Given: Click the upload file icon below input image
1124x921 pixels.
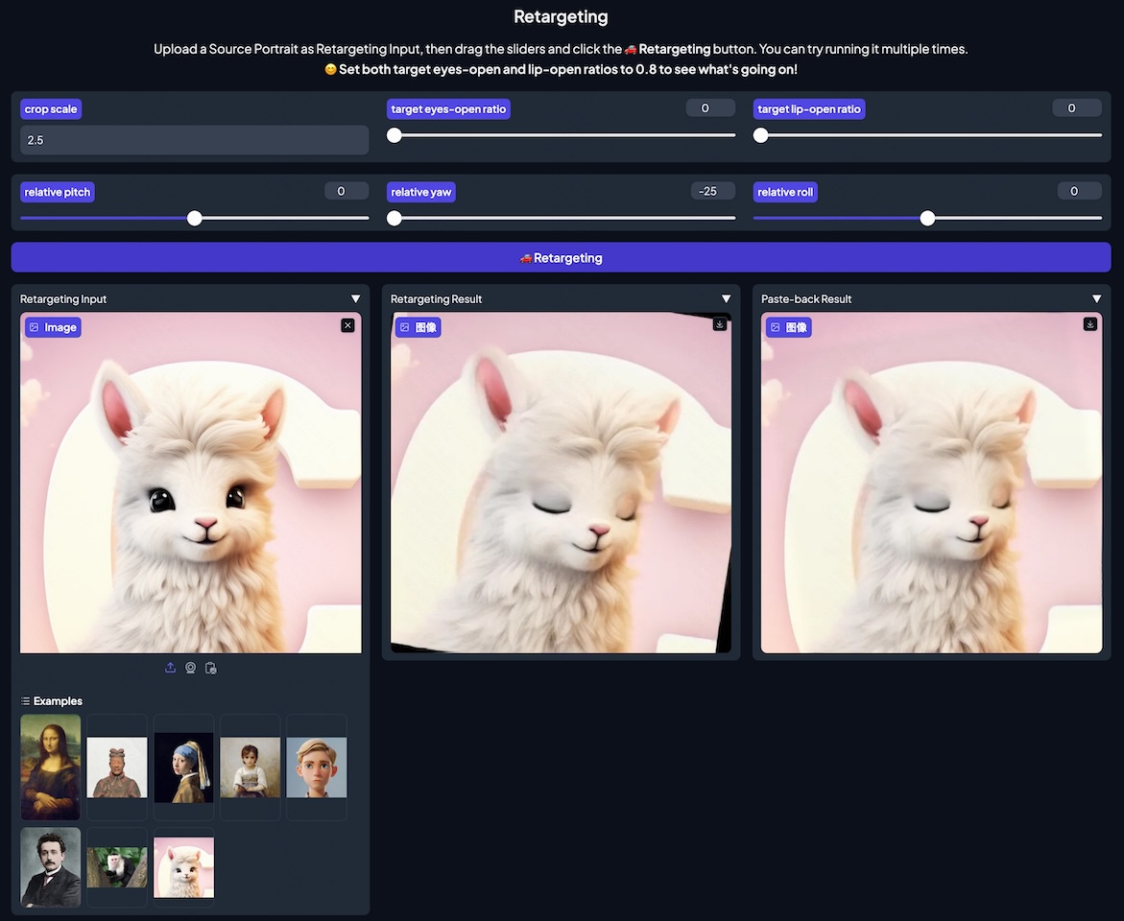Looking at the screenshot, I should [x=171, y=668].
